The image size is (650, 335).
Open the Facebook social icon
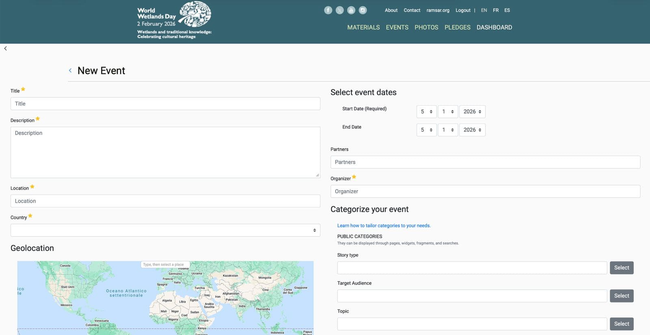point(328,10)
